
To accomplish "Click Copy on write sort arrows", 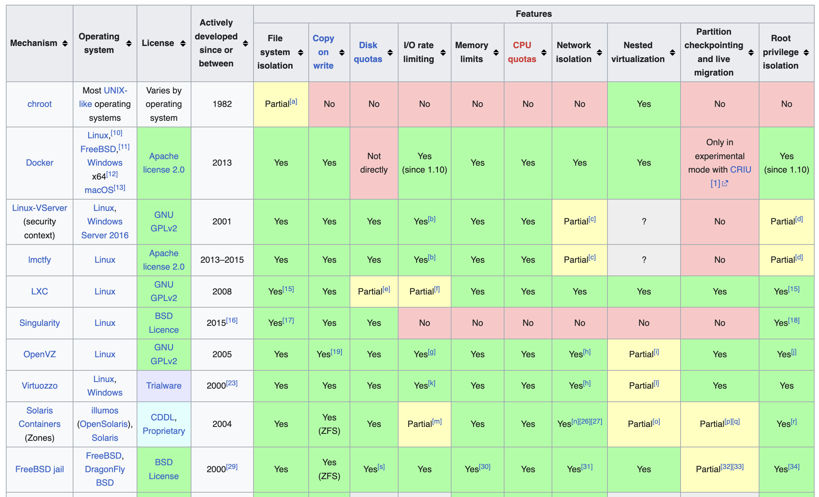I will coord(342,53).
